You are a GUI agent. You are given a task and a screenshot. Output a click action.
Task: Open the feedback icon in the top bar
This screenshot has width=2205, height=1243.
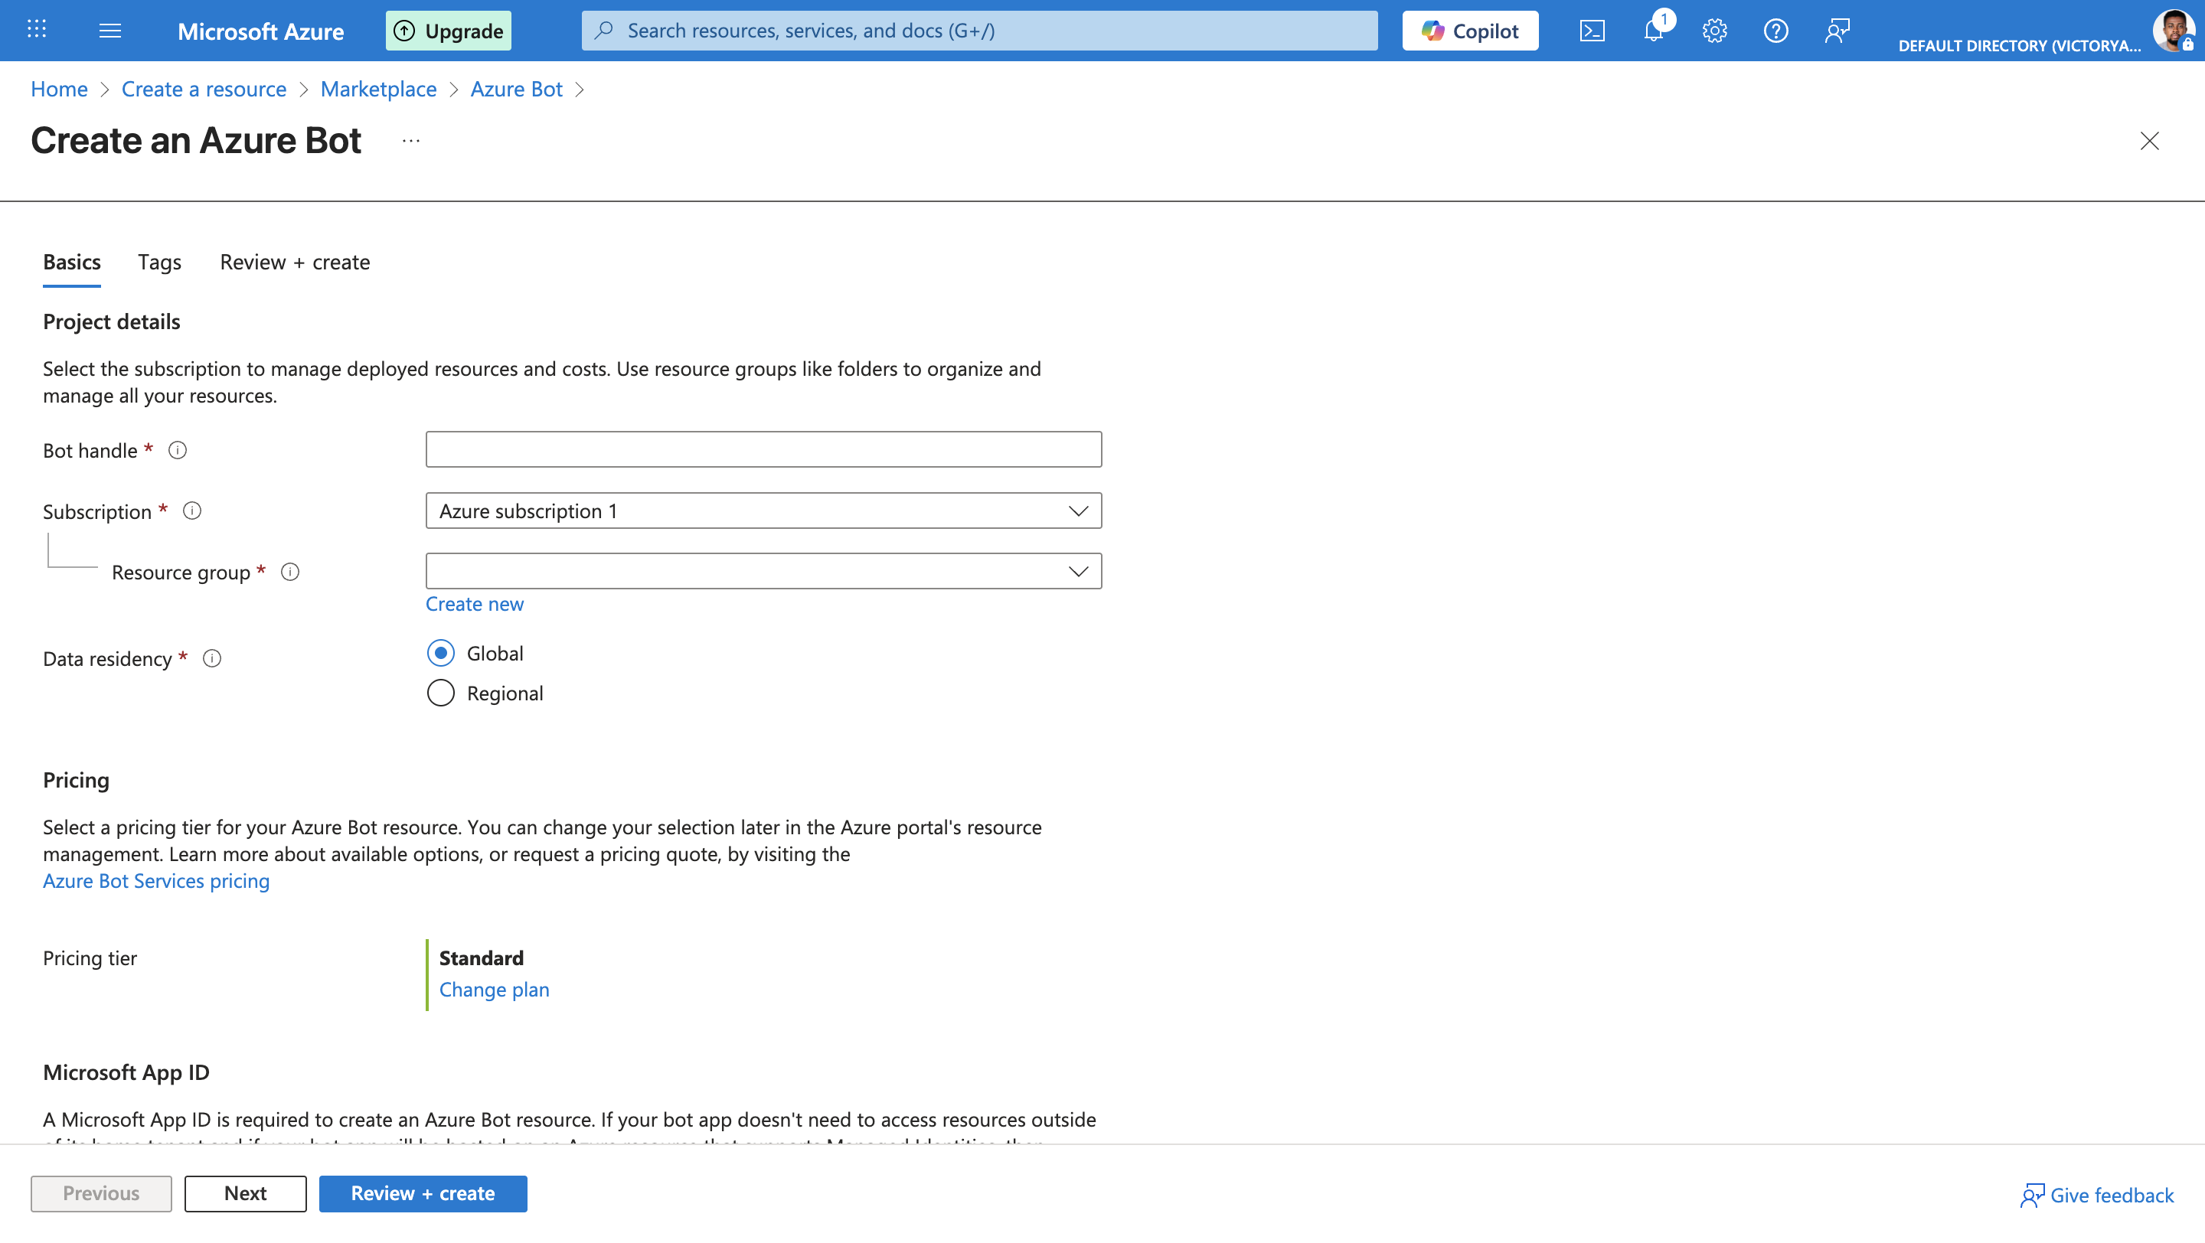(1837, 30)
